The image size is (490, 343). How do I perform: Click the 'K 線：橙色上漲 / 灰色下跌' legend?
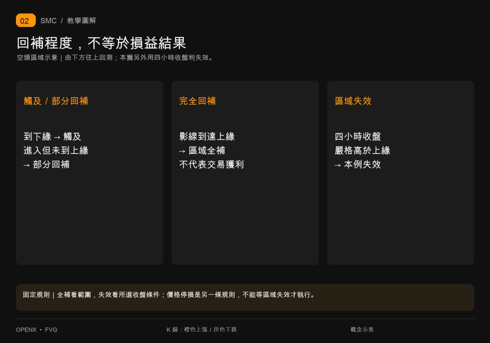[202, 330]
